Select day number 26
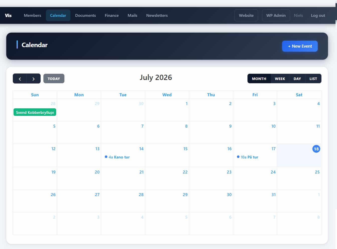 click(53, 195)
